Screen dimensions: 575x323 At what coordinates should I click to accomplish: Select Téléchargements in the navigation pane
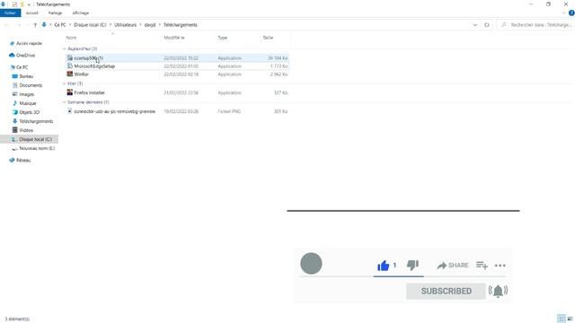[x=36, y=121]
